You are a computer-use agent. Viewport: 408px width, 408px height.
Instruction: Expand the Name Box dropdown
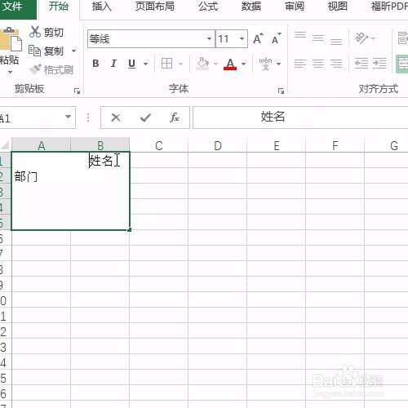[68, 117]
